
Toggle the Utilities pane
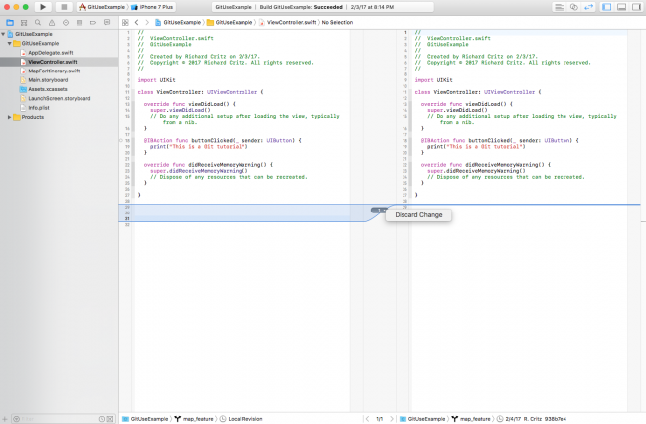tap(636, 7)
